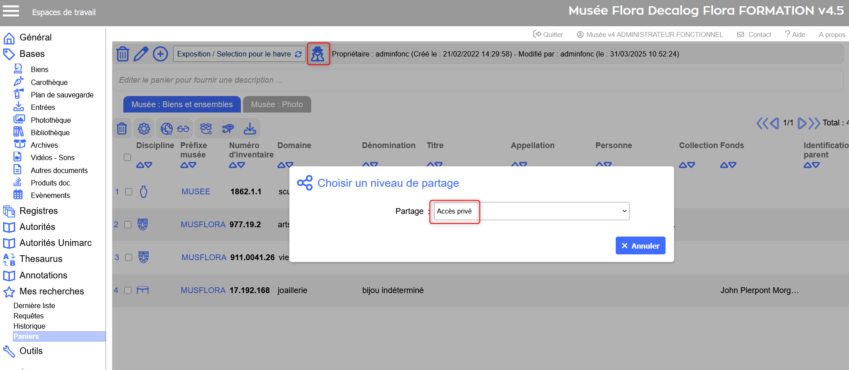
Task: Sort Discipline column descending arrow
Action: pos(148,165)
